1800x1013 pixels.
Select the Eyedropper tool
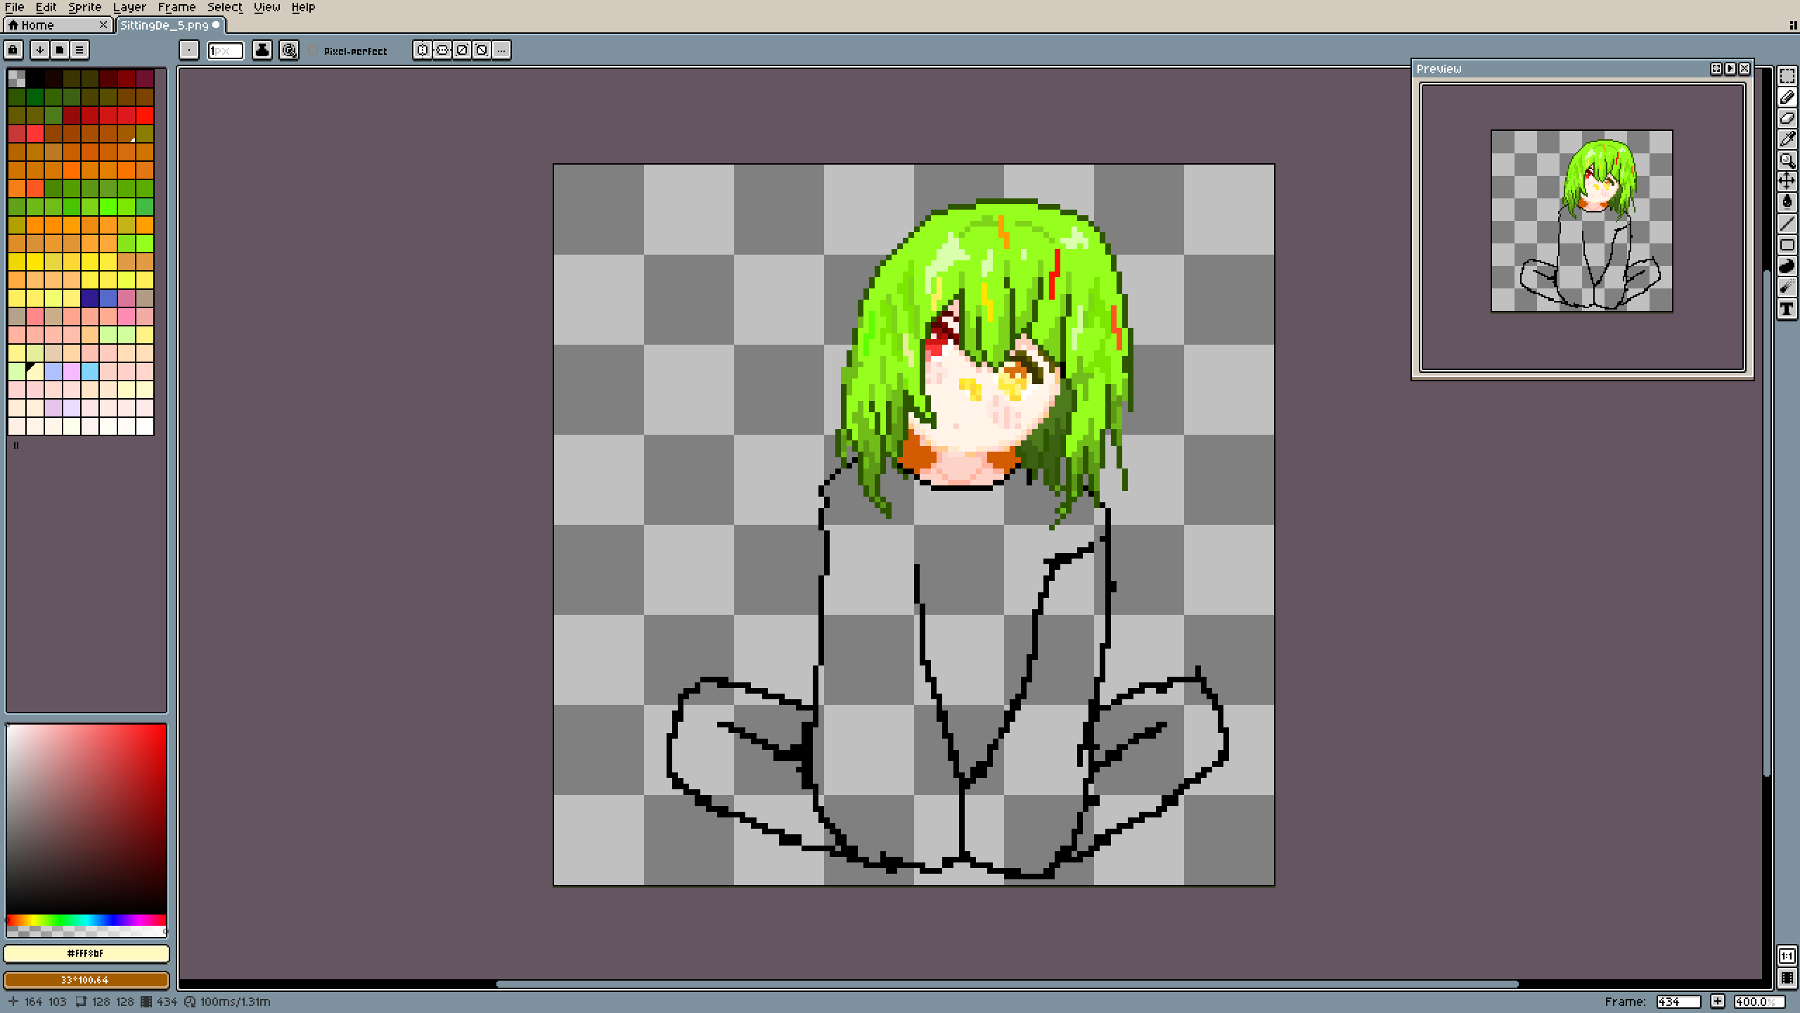click(x=1787, y=139)
